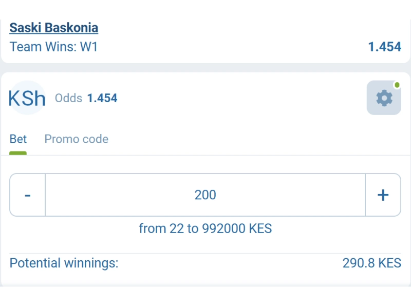This screenshot has width=411, height=308.
Task: Click the Saski Baskonia heading text
Action: coord(54,27)
